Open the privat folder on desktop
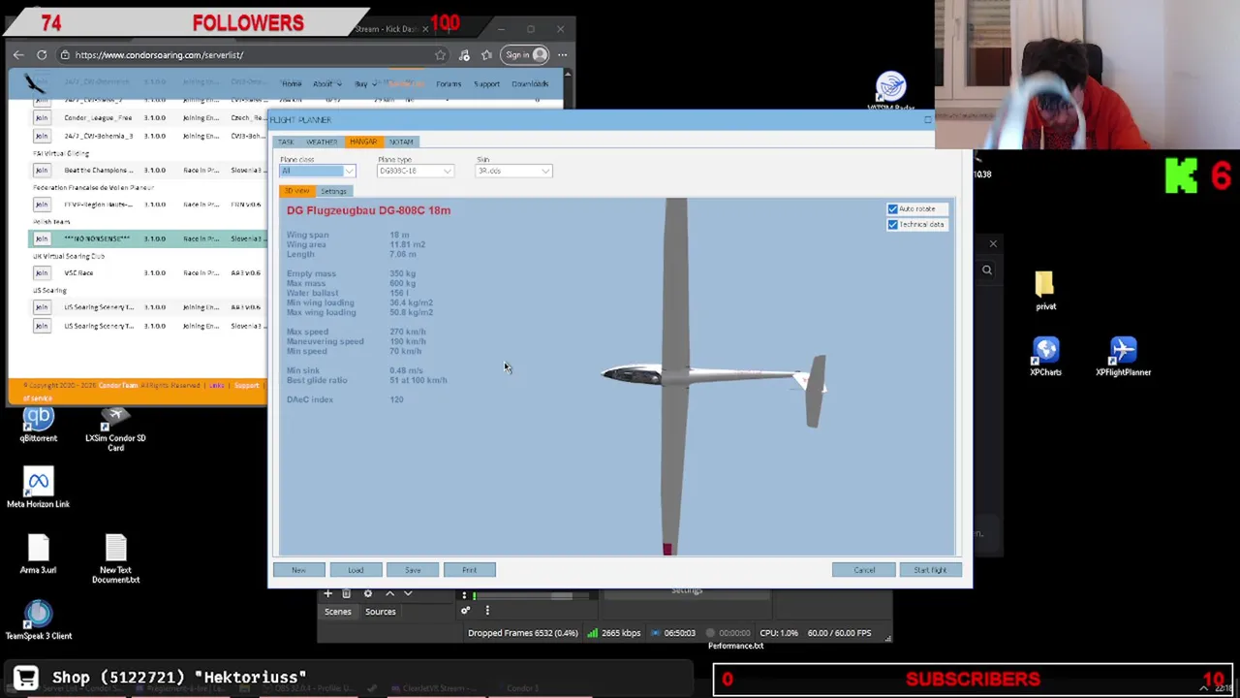1240x698 pixels. coord(1045,292)
